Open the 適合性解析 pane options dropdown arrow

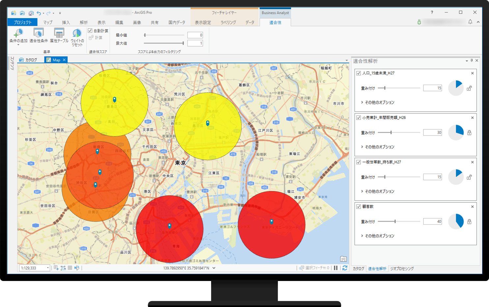[467, 61]
